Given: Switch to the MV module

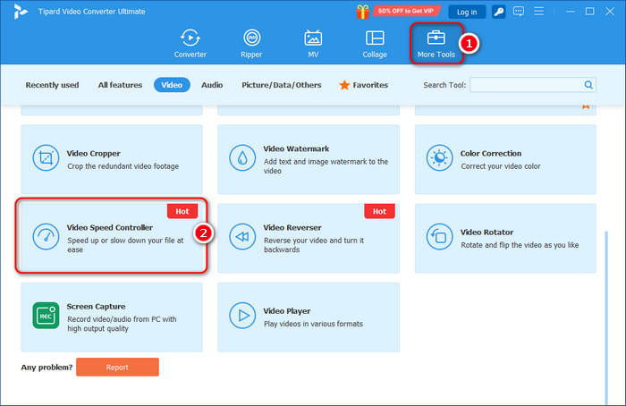Looking at the screenshot, I should point(313,44).
